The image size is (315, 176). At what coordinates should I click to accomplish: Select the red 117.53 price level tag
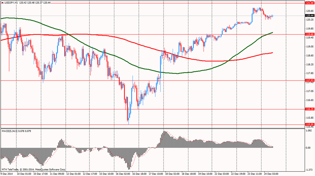[x=310, y=81]
